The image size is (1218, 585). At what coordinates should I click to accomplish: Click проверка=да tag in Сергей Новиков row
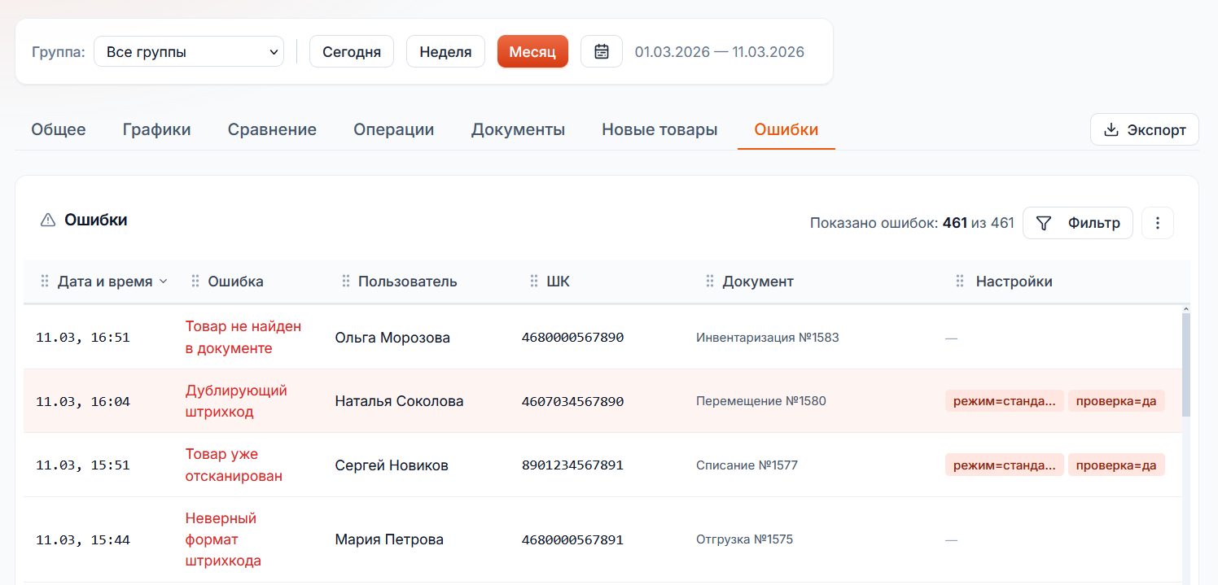(x=1116, y=465)
